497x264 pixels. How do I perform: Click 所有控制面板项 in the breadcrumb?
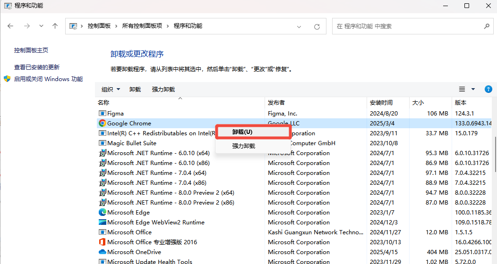142,26
